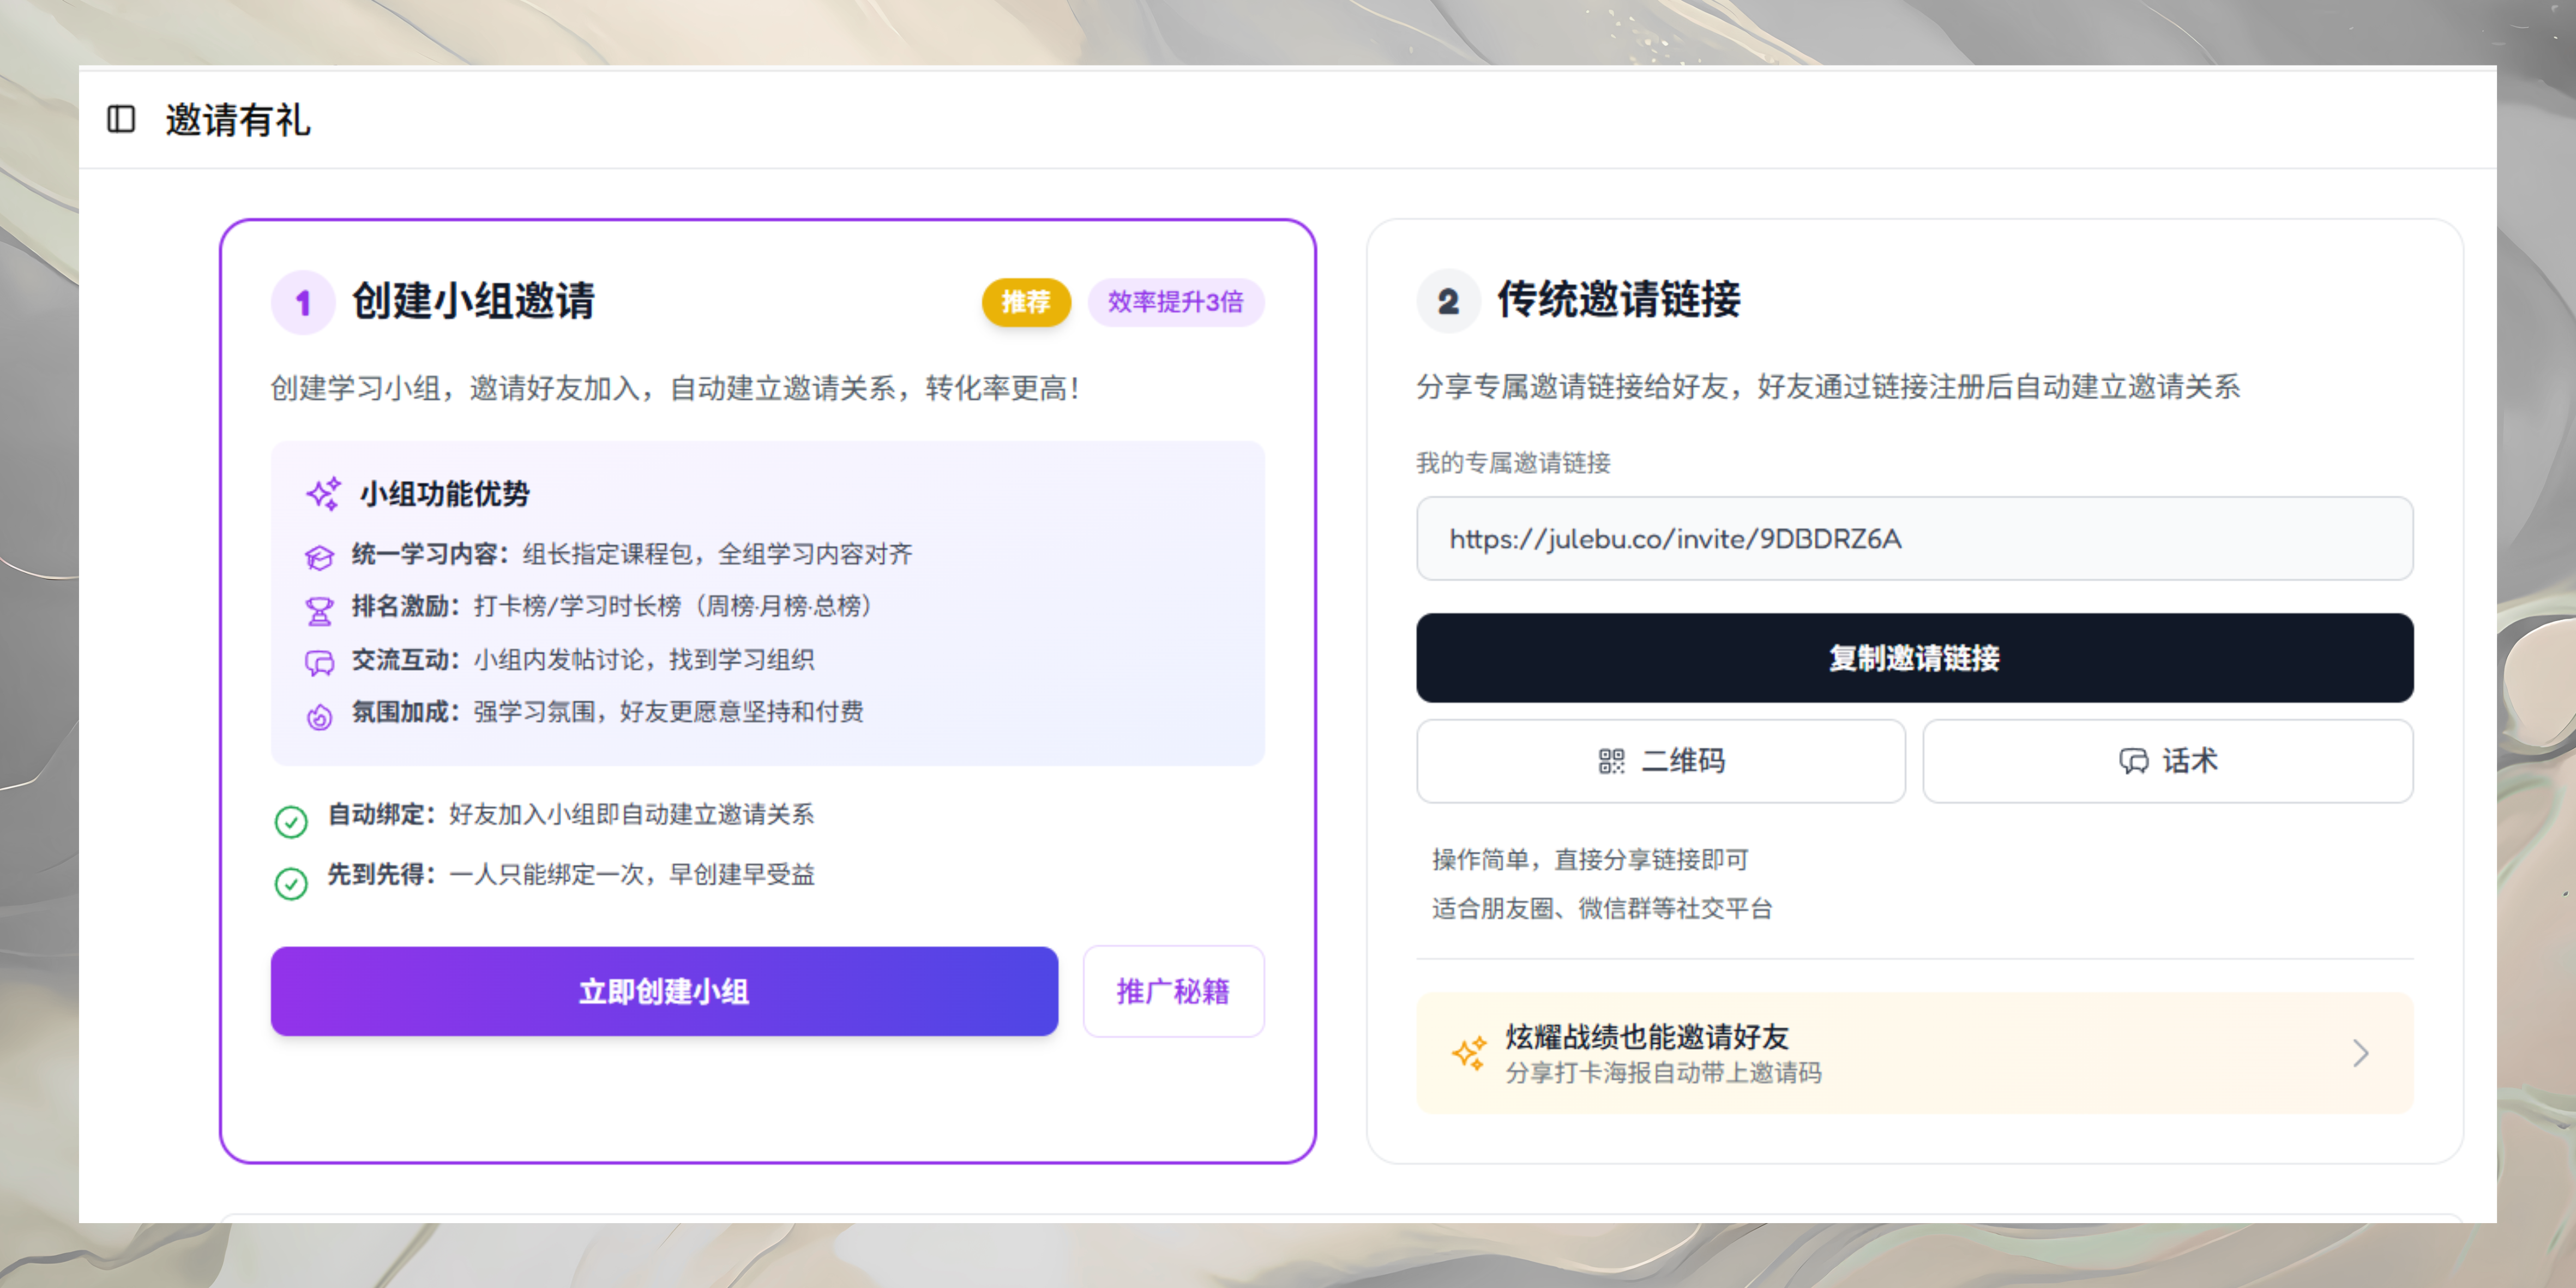Click the sparkle icon beside 小组功能优势
Viewport: 2576px width, 1288px height.
[x=323, y=493]
